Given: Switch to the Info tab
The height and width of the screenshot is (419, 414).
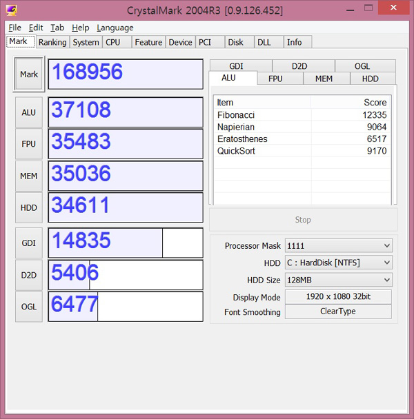Looking at the screenshot, I should (x=297, y=42).
